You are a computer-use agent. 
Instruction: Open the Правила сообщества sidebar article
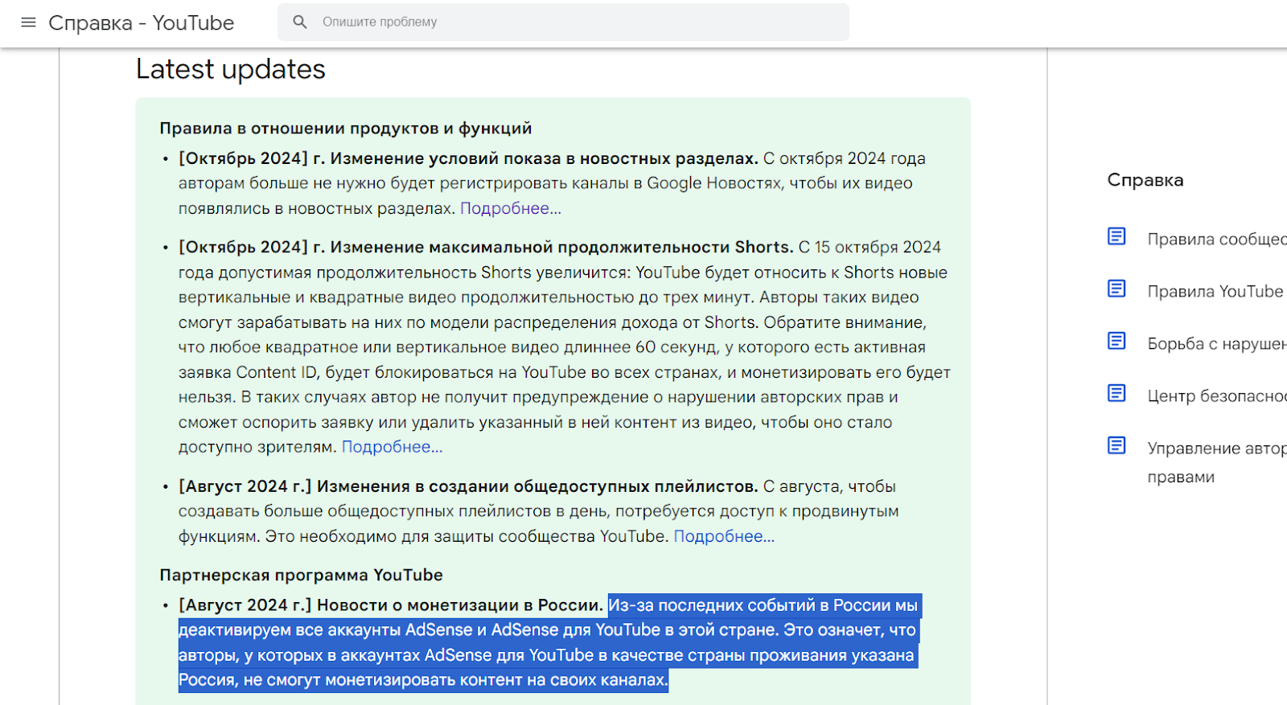[x=1216, y=239]
